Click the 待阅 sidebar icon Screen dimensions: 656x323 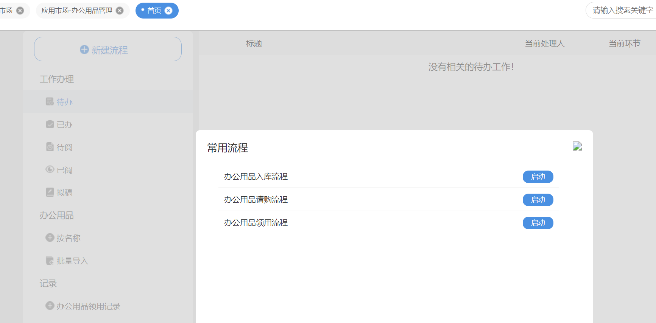[x=50, y=147]
